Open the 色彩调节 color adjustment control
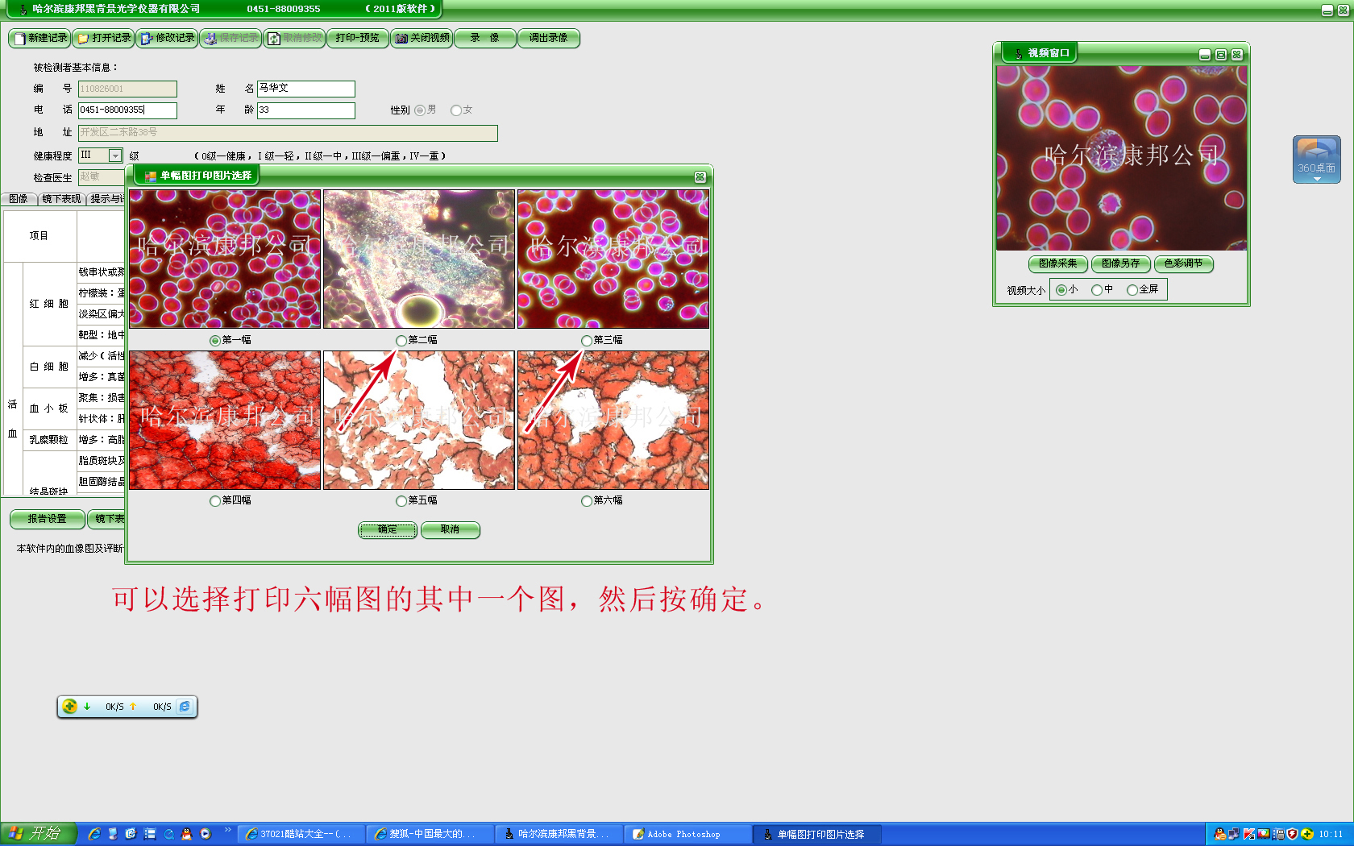Image resolution: width=1354 pixels, height=846 pixels. tap(1183, 263)
